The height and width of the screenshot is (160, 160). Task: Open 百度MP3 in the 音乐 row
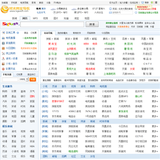pyautogui.click(x=123, y=96)
